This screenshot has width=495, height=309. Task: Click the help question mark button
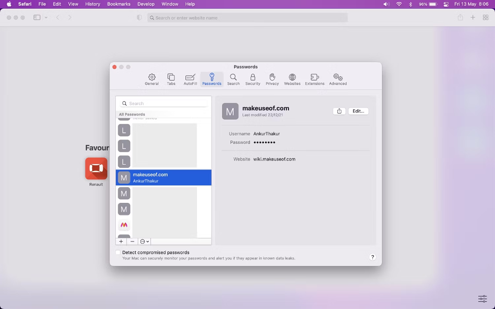point(372,257)
